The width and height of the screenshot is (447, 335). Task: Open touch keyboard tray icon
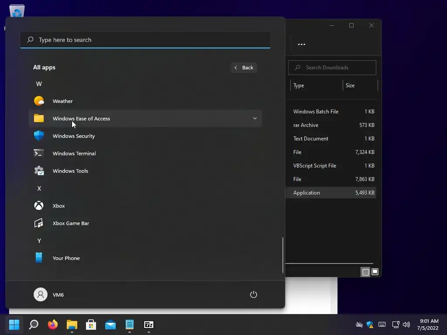(382, 325)
